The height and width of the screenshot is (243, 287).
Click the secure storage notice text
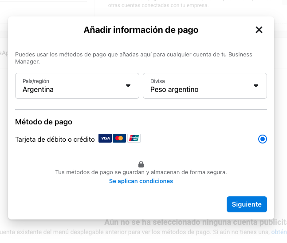coord(141,172)
